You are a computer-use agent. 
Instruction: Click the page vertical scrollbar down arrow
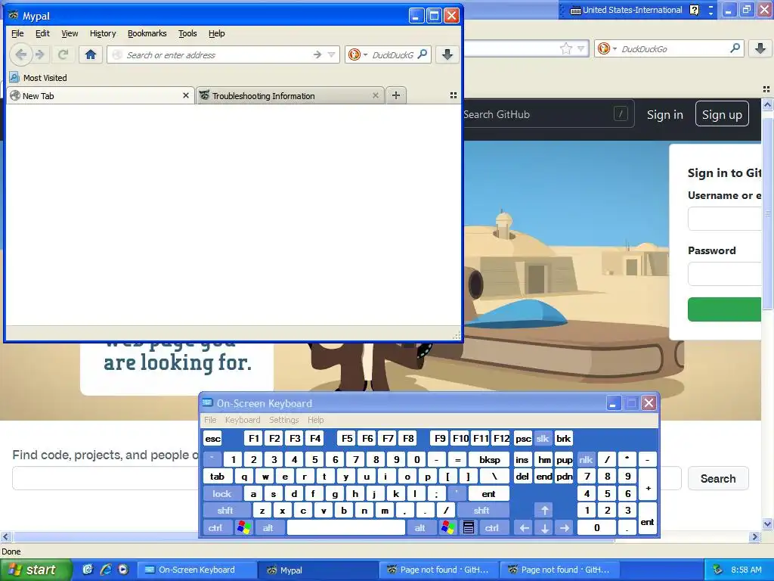point(767,524)
